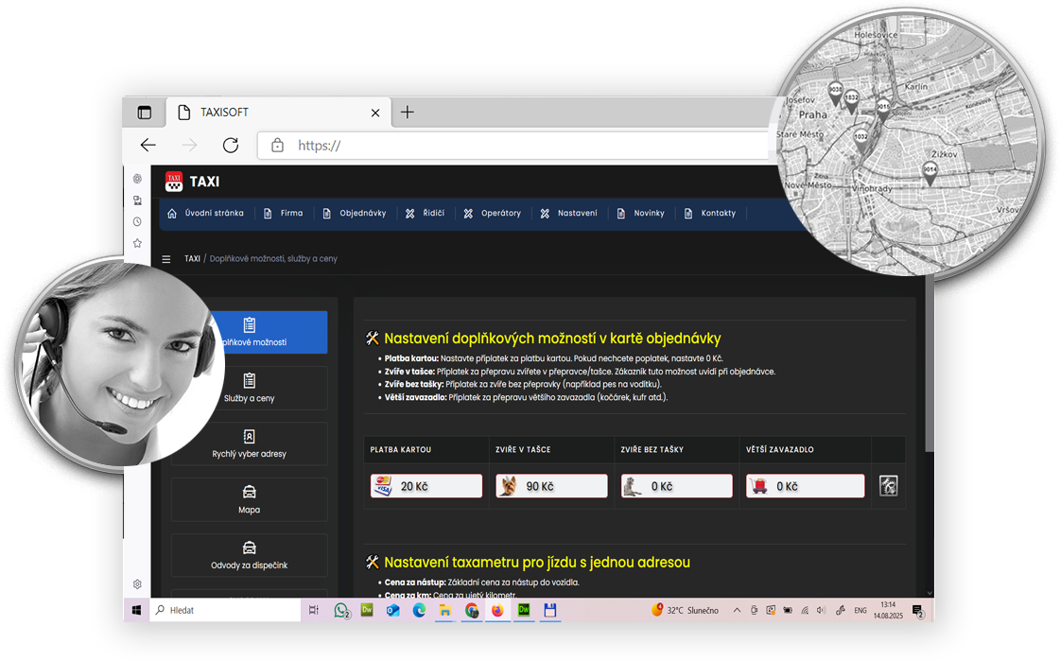The width and height of the screenshot is (1060, 661).
Task: Open History clock icon in browser sidebar
Action: (x=137, y=221)
